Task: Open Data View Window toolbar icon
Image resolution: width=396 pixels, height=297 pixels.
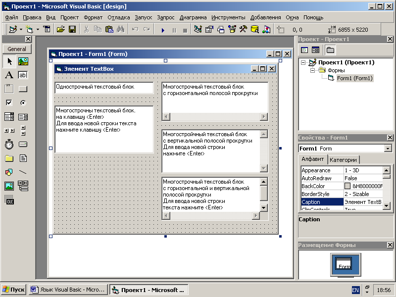Action: [x=255, y=30]
